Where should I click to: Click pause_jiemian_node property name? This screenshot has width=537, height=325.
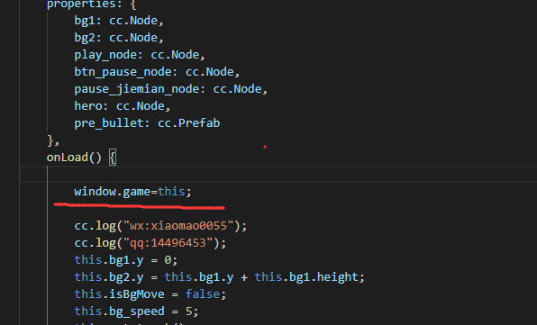pyautogui.click(x=137, y=89)
